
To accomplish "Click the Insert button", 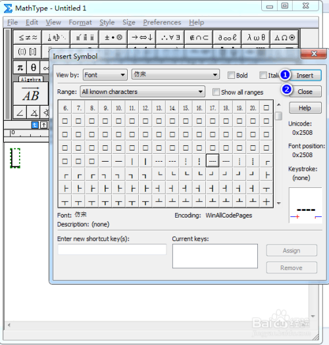I will click(x=305, y=76).
